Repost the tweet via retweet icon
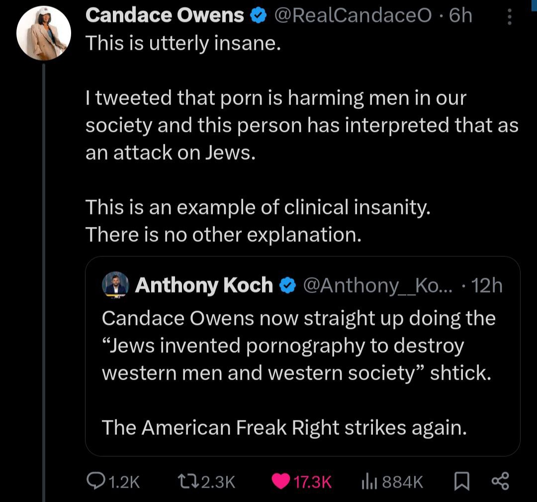 (188, 481)
